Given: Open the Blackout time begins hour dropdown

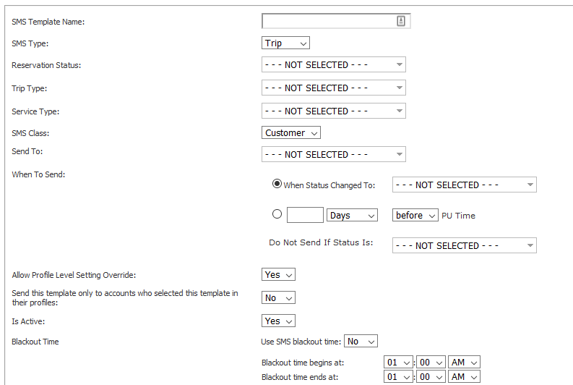Looking at the screenshot, I should click(398, 363).
